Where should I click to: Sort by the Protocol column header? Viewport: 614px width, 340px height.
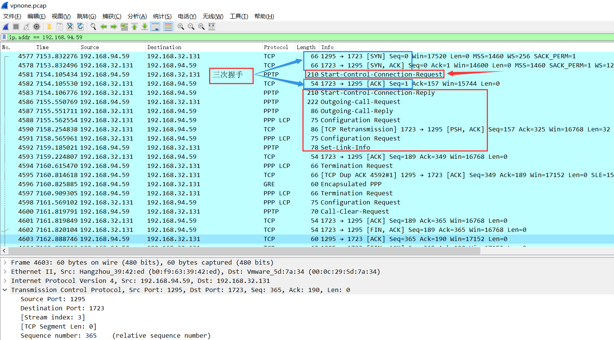(276, 47)
